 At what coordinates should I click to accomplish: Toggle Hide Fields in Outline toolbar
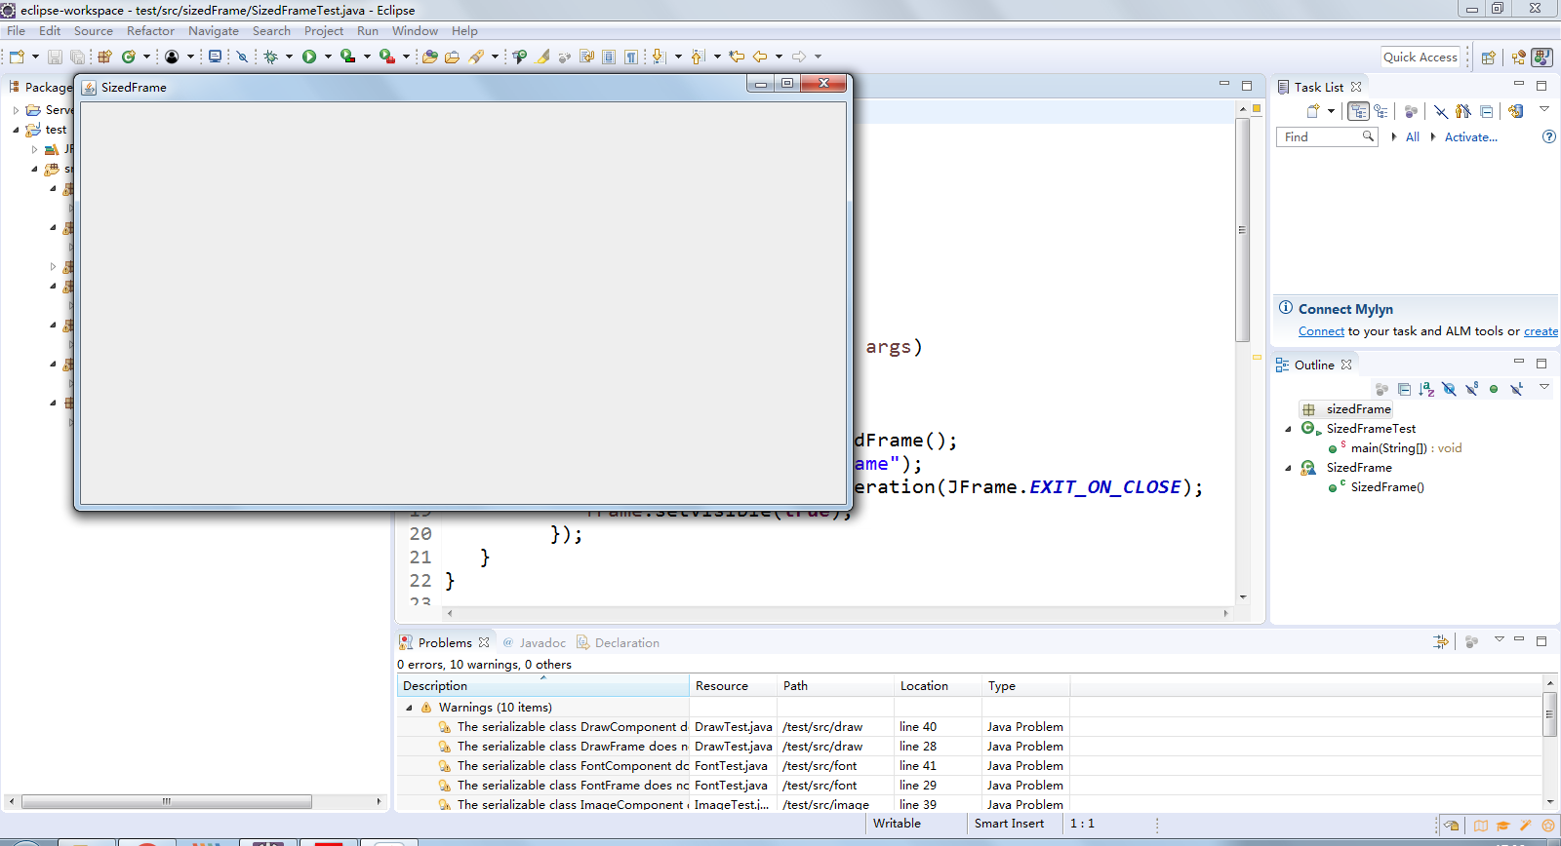1449,389
